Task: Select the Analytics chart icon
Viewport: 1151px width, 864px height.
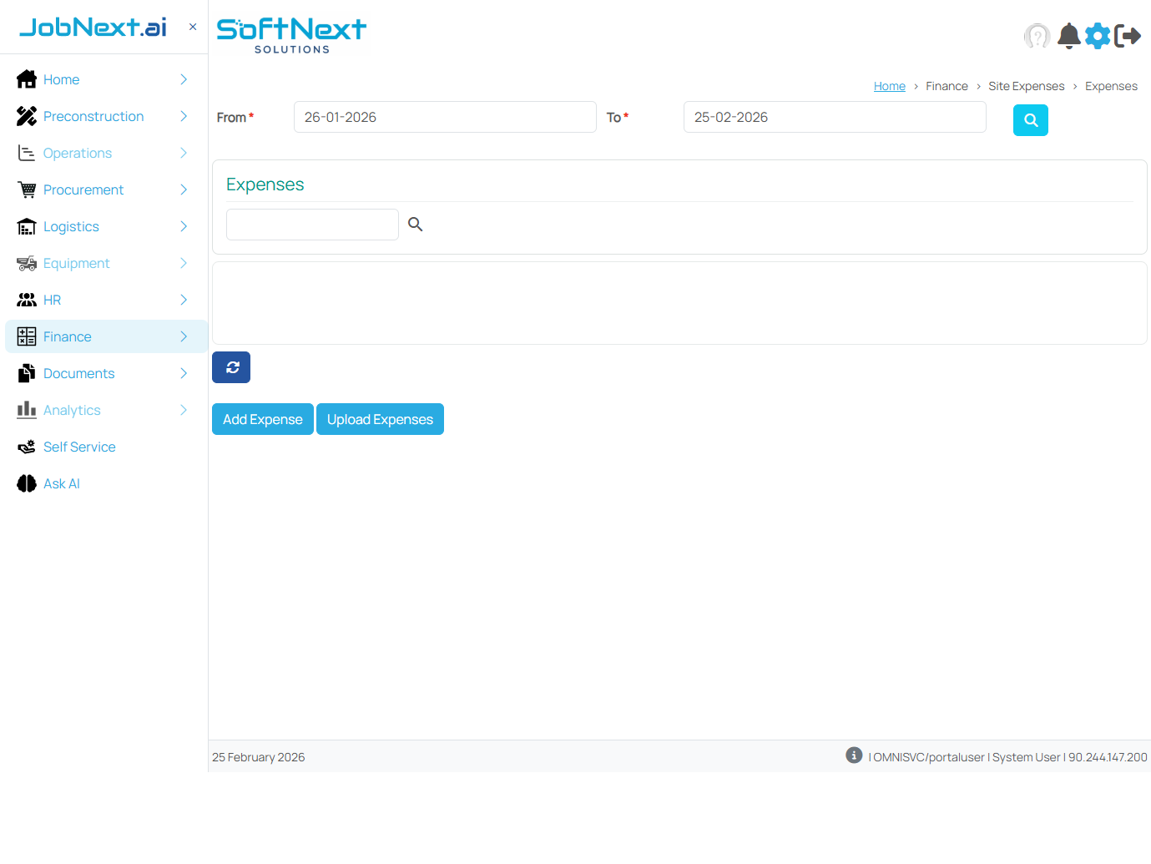Action: [x=26, y=410]
